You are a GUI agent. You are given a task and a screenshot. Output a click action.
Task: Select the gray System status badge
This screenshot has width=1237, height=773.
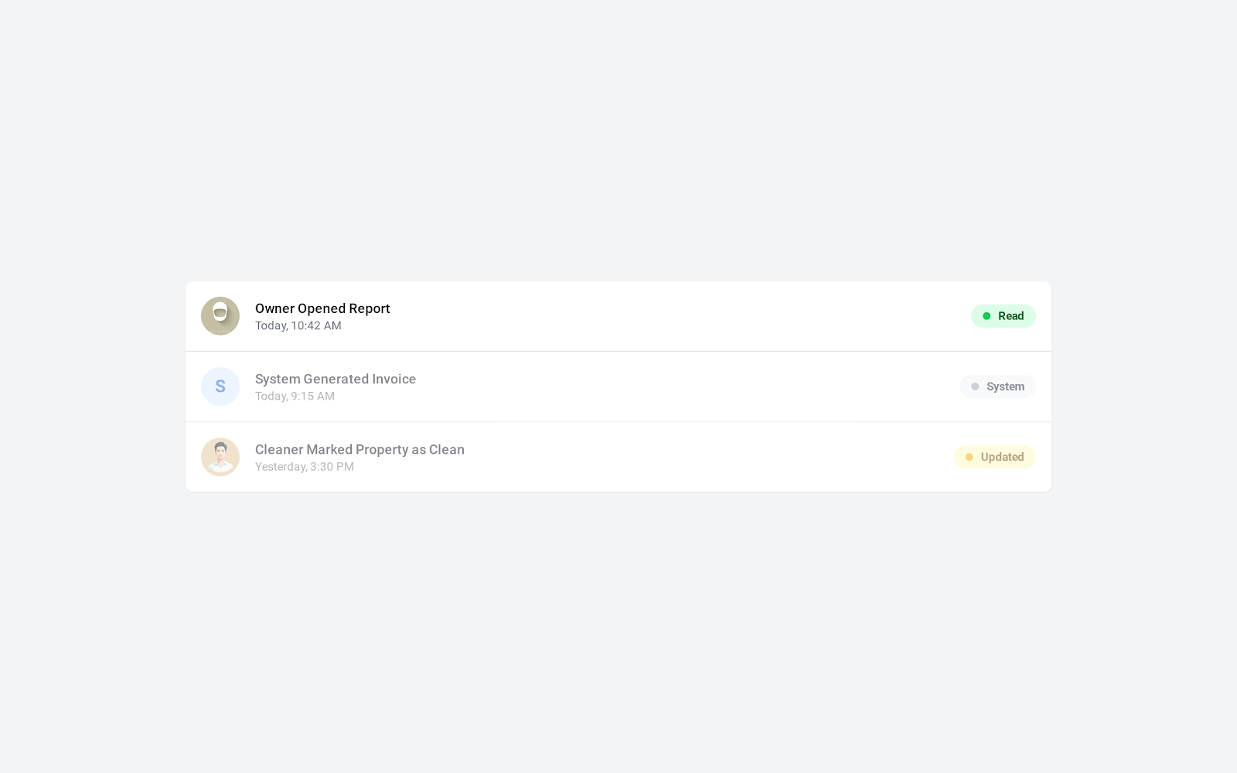pyautogui.click(x=998, y=386)
